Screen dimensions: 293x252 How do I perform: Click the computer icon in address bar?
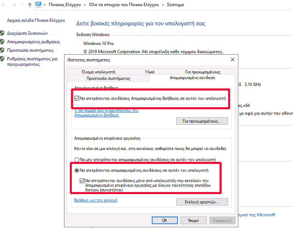coord(39,5)
